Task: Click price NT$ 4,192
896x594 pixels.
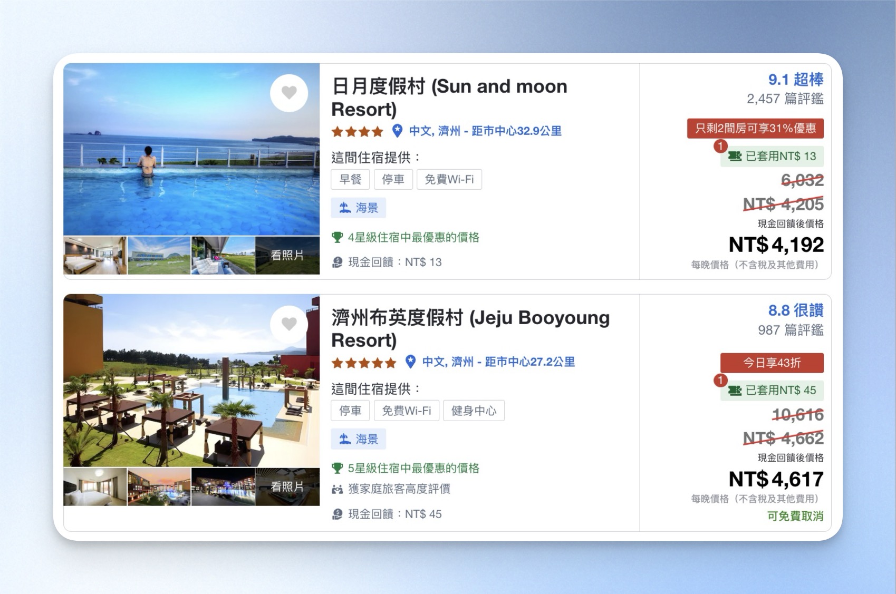Action: click(776, 245)
